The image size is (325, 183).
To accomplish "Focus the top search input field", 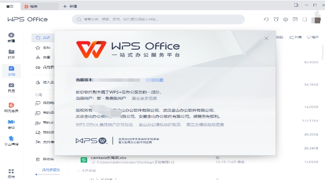I will click(158, 19).
